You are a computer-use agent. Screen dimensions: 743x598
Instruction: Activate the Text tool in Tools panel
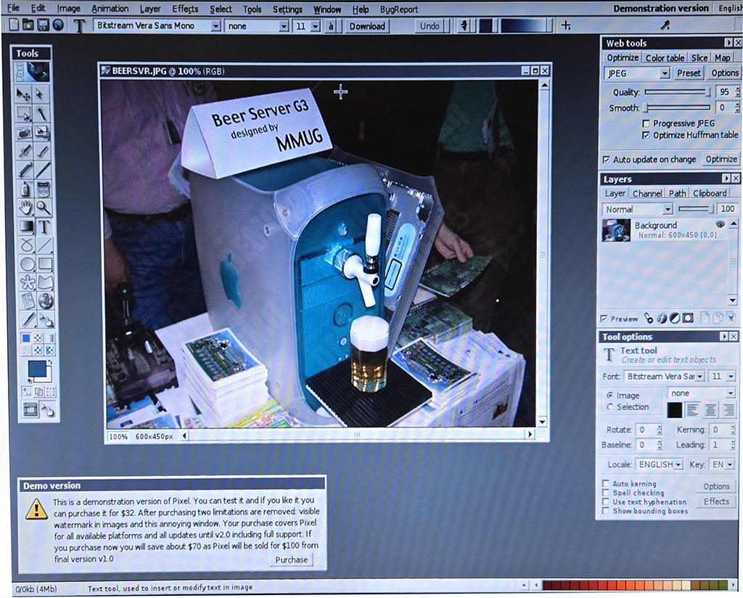click(x=44, y=226)
